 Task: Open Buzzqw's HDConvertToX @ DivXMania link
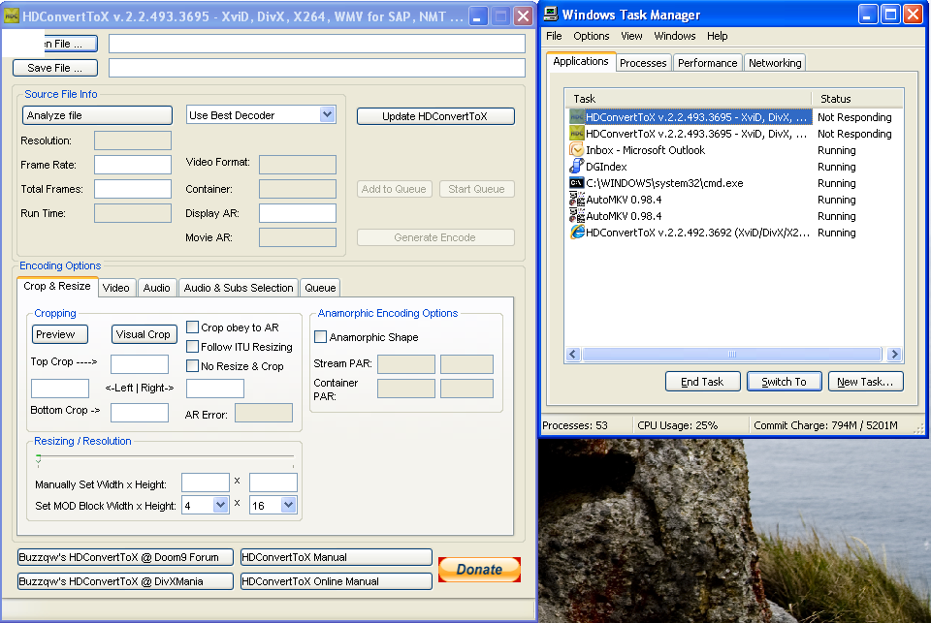coord(125,581)
